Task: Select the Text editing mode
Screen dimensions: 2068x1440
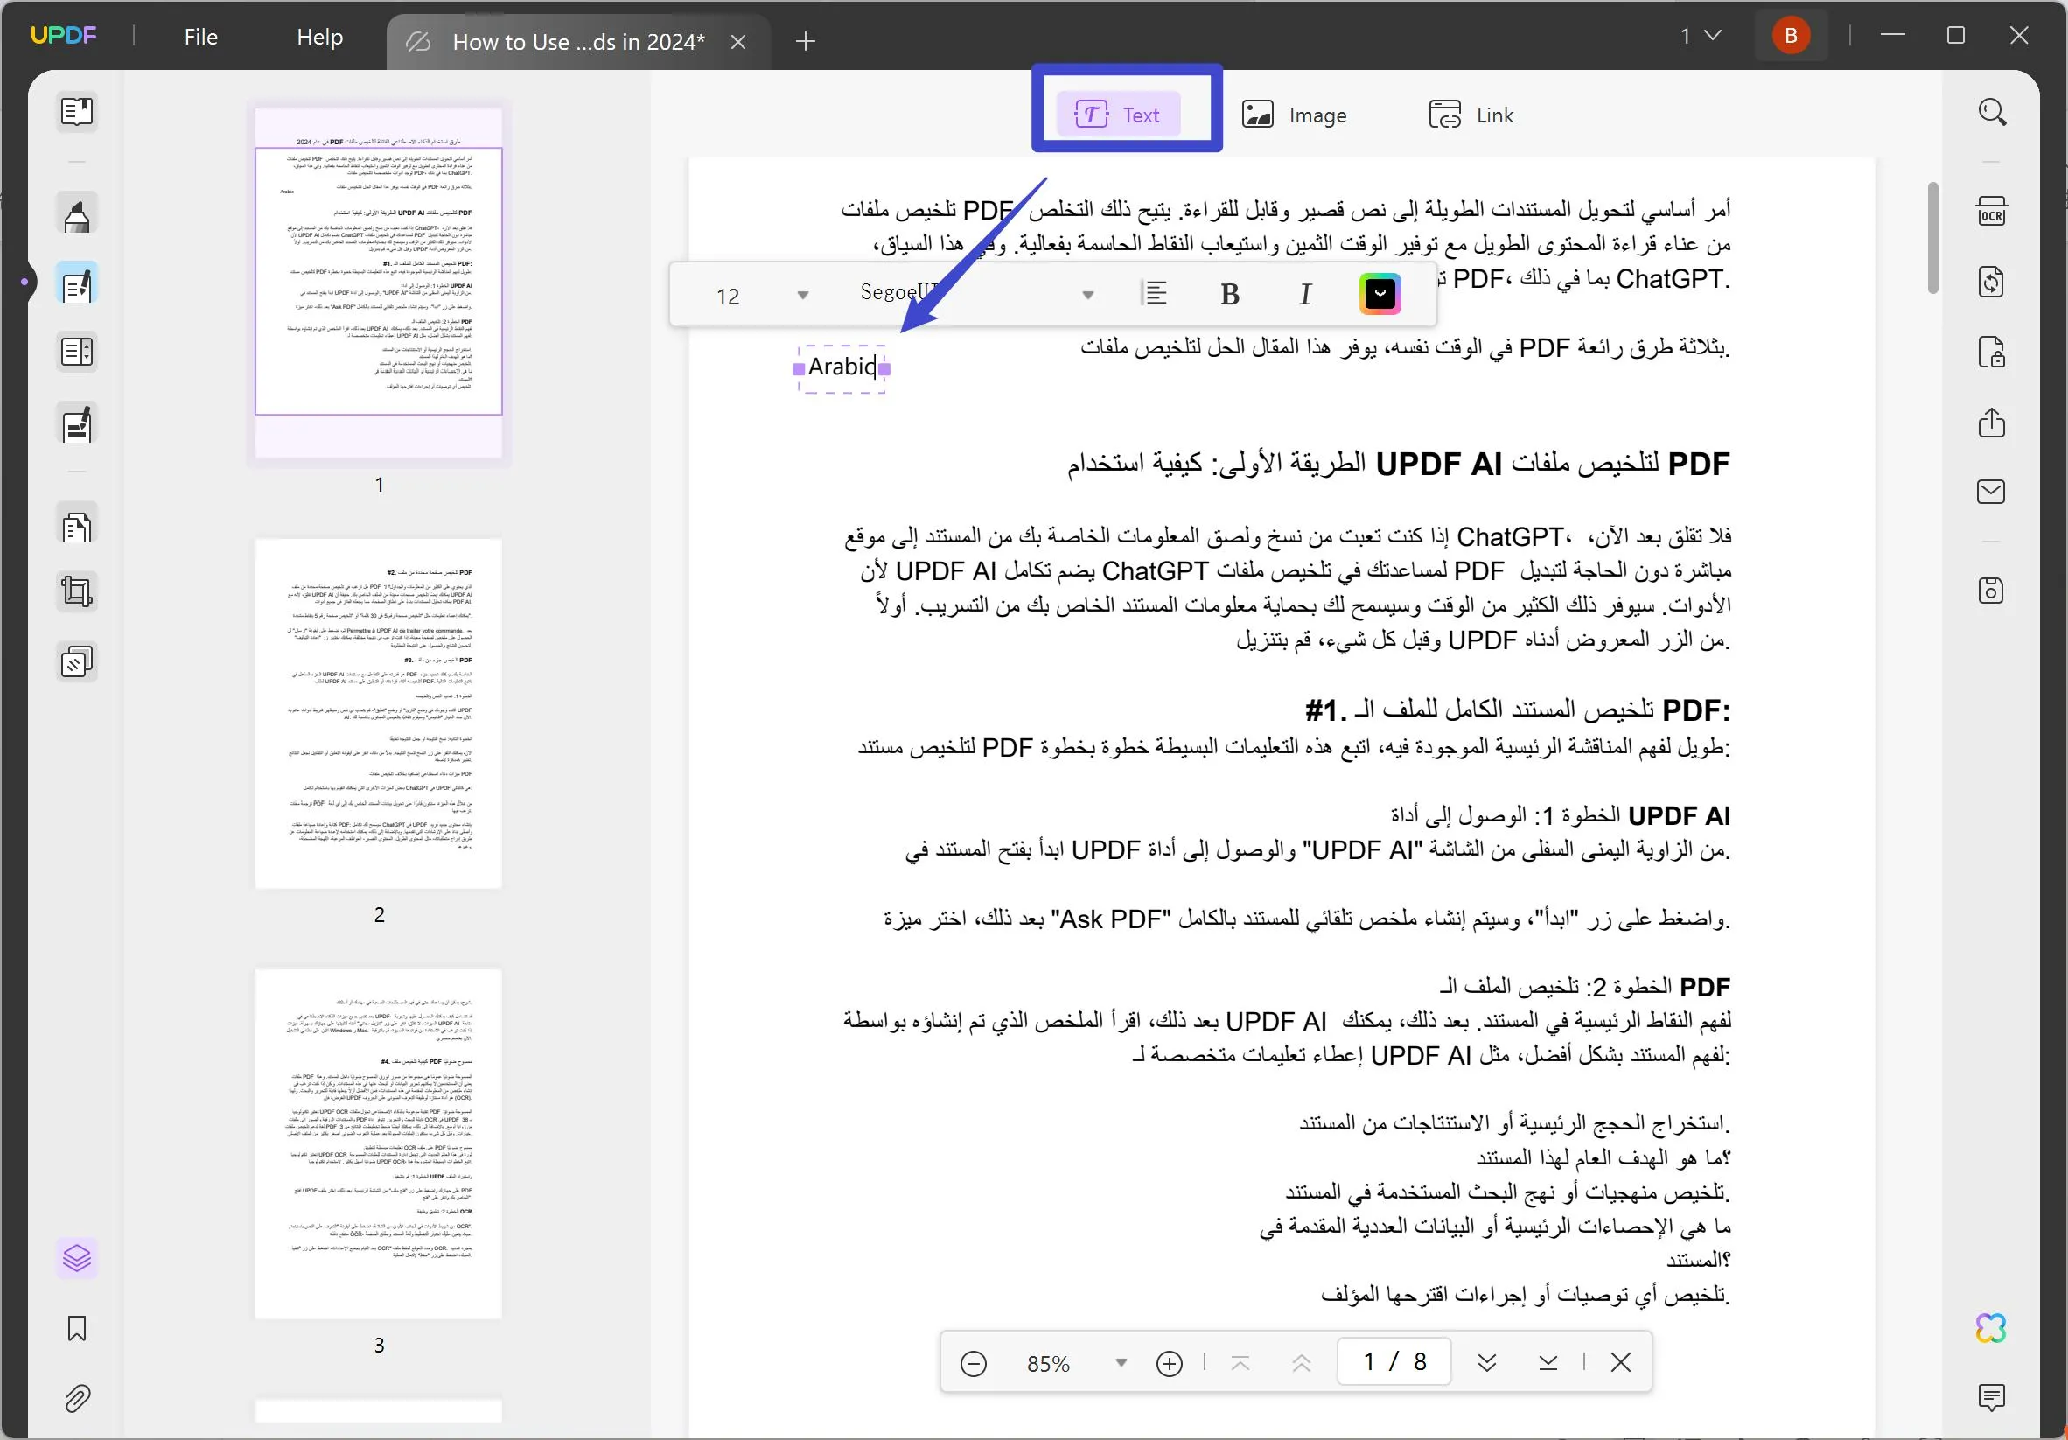Action: click(1118, 115)
